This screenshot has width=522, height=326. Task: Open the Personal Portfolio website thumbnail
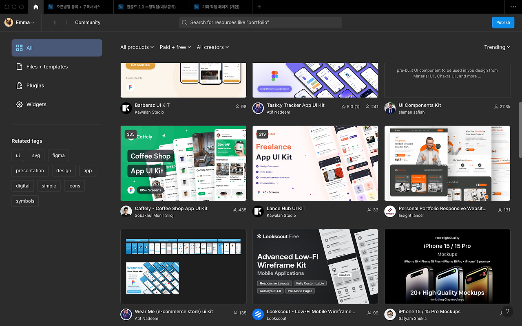tap(447, 163)
